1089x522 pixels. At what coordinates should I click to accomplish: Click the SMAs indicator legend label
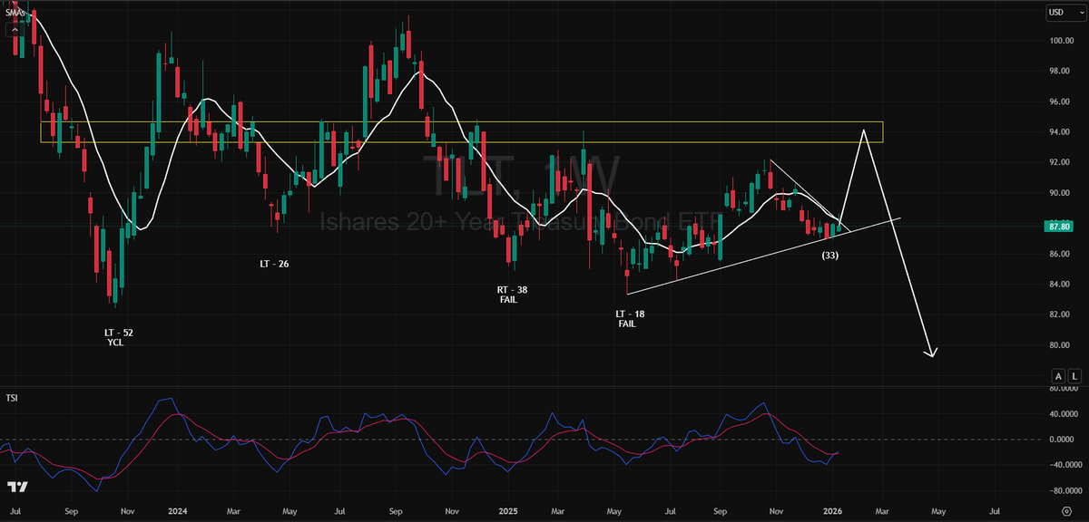(x=15, y=13)
